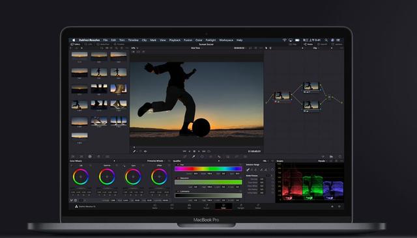Open the Fusion menu in the menu bar

click(x=188, y=40)
